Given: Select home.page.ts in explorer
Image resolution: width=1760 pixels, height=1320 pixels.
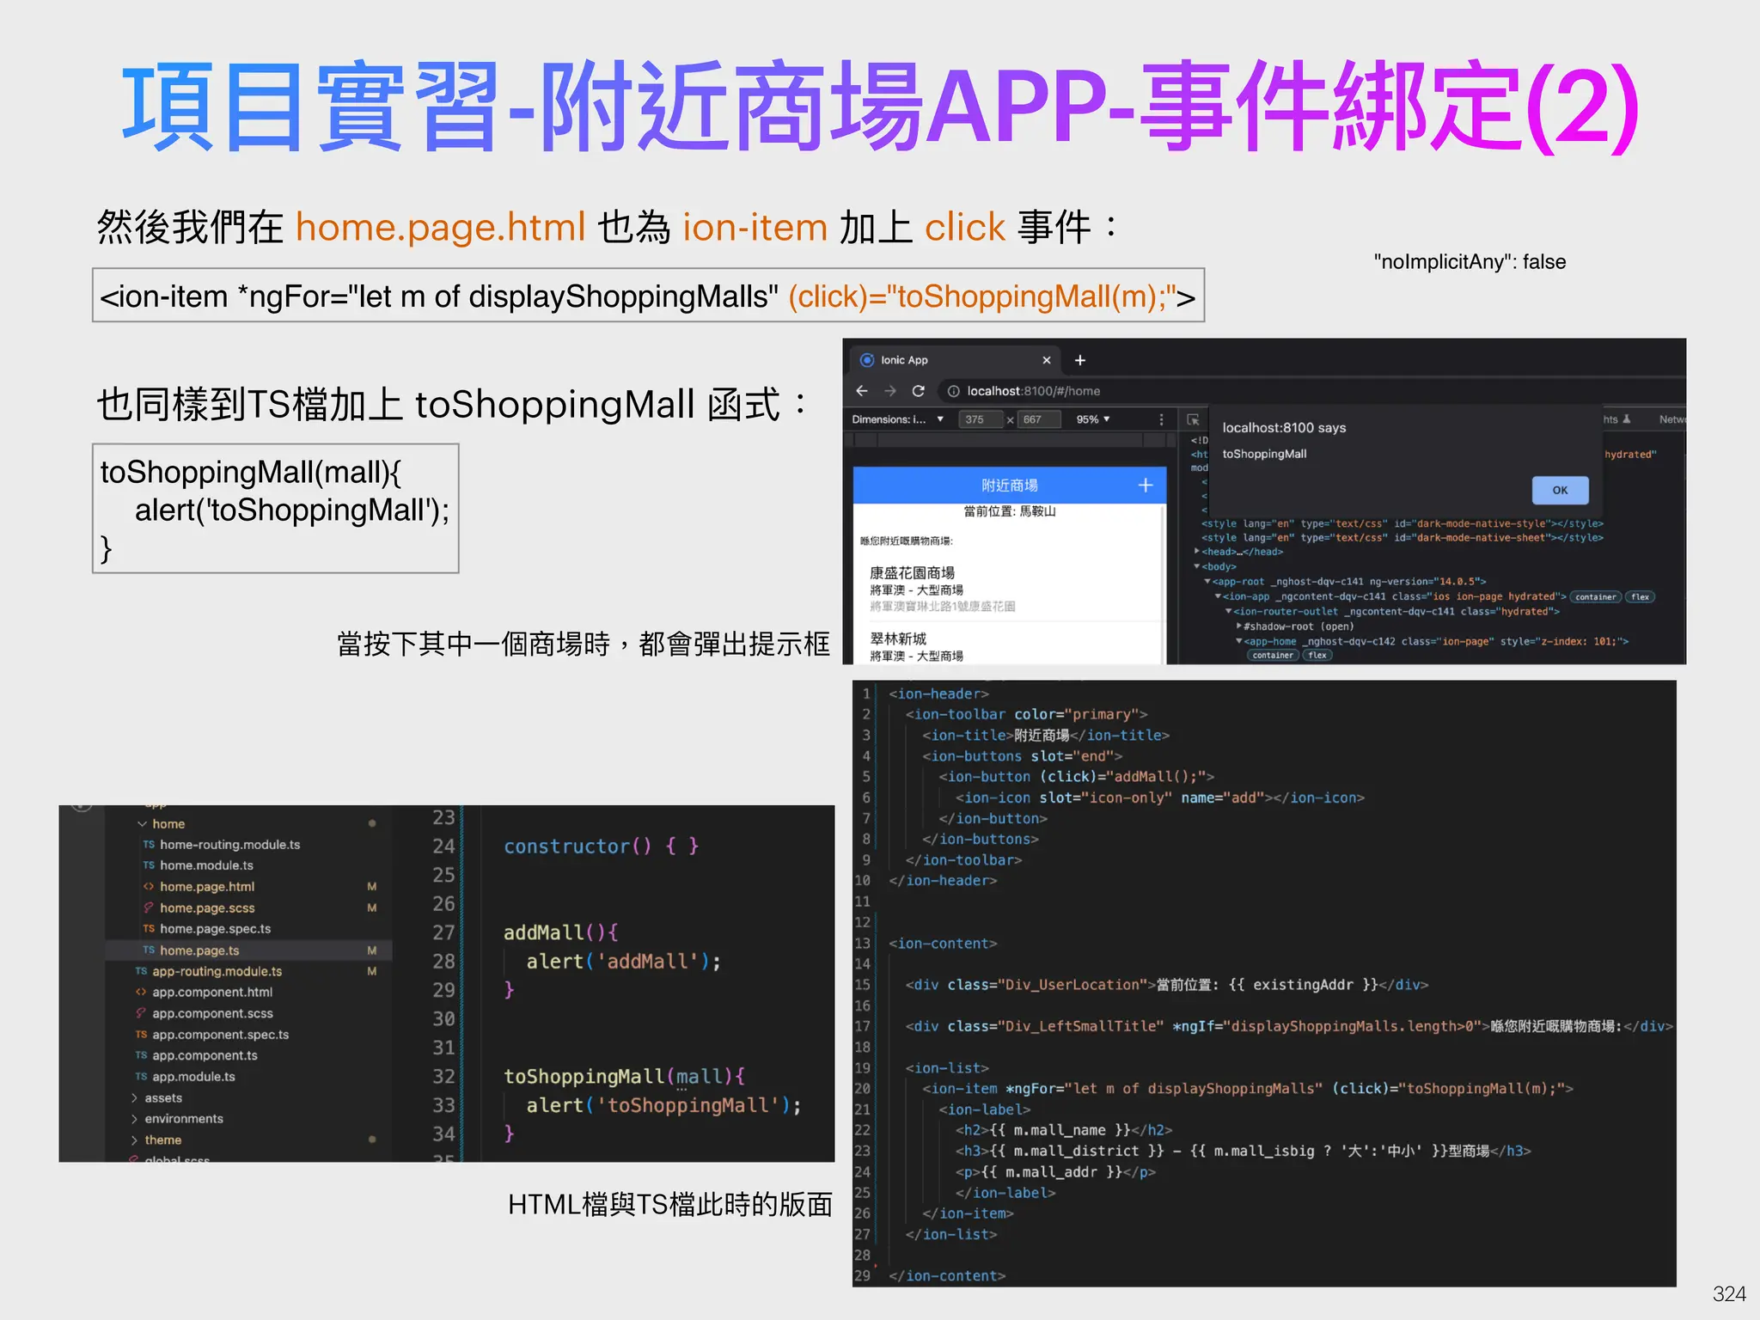Looking at the screenshot, I should [x=248, y=950].
